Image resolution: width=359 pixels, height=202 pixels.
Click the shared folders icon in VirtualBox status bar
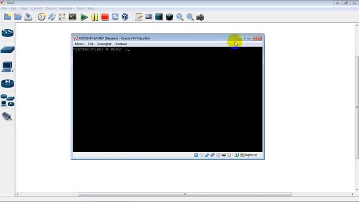click(218, 155)
